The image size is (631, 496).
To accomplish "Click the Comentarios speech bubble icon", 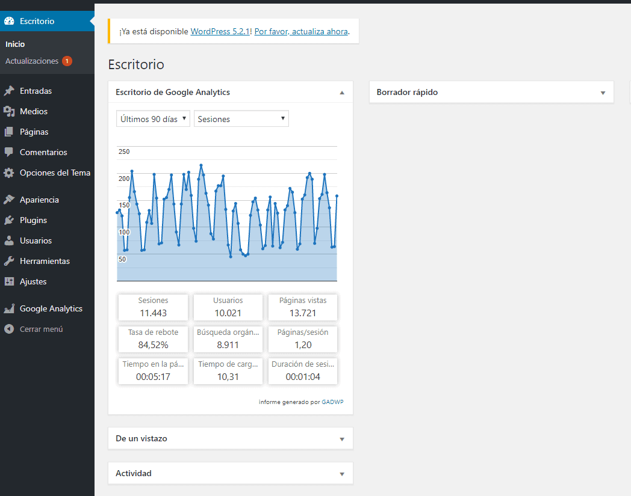I will pyautogui.click(x=9, y=153).
